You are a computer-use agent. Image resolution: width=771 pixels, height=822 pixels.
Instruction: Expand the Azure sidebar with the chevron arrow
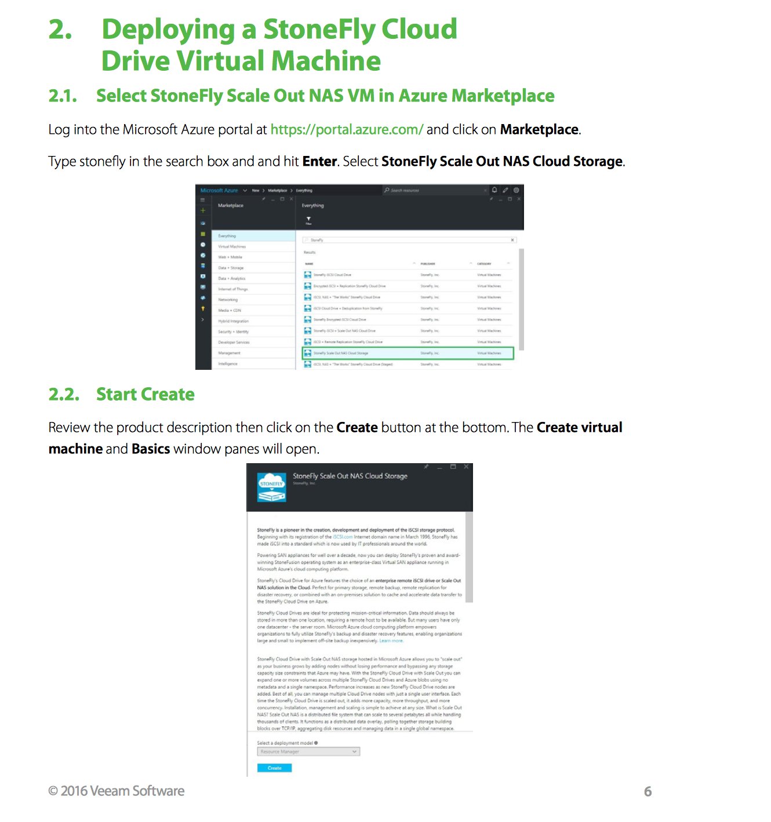(x=203, y=319)
